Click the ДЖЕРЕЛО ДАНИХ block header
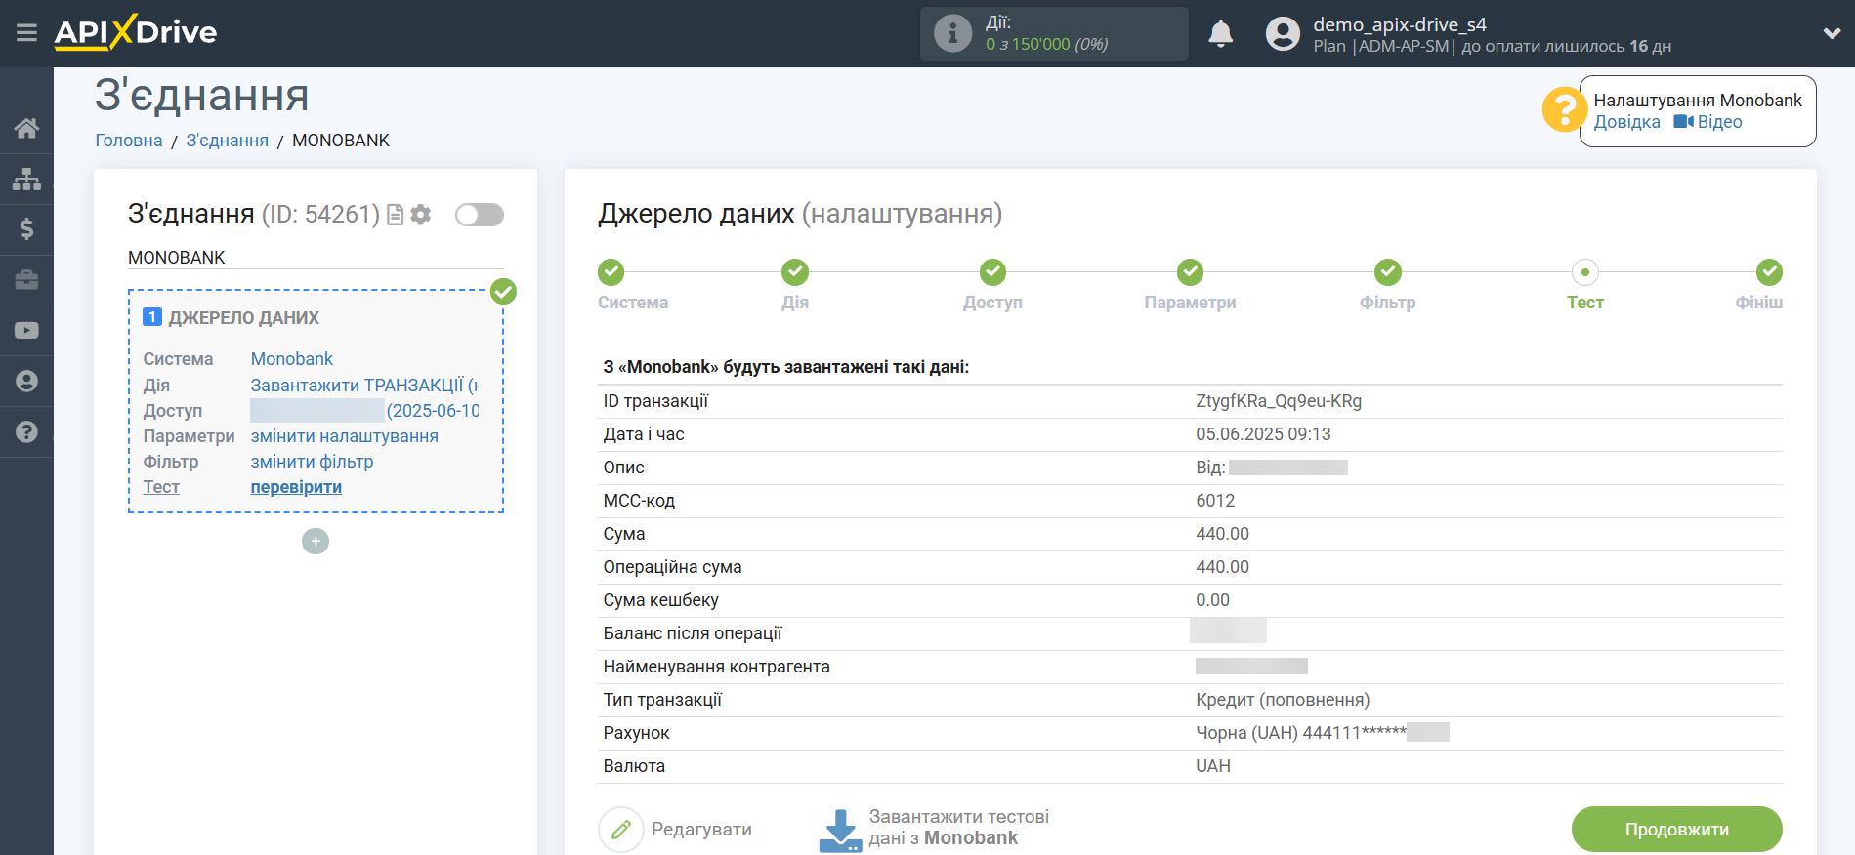Screen dimensions: 1855x855 [243, 318]
